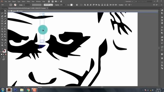Open the graphic Style dropdown

74,5
